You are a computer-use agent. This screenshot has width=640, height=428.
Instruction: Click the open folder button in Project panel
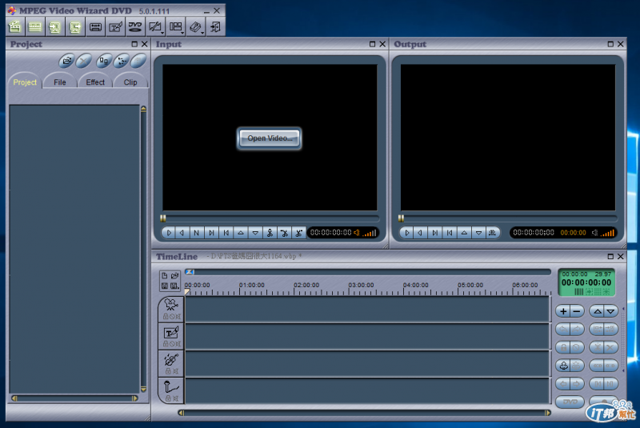click(x=67, y=62)
